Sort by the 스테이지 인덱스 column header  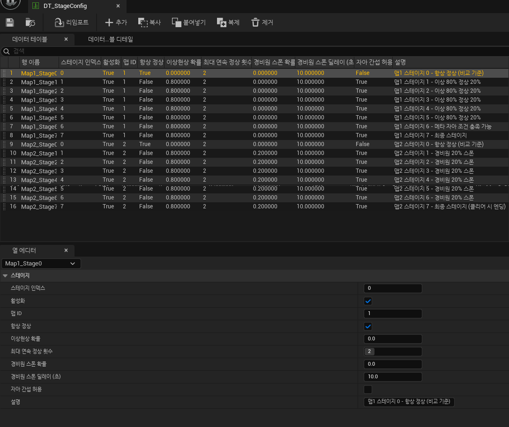pyautogui.click(x=80, y=62)
